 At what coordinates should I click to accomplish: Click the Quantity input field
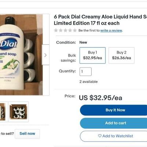coord(85,72)
